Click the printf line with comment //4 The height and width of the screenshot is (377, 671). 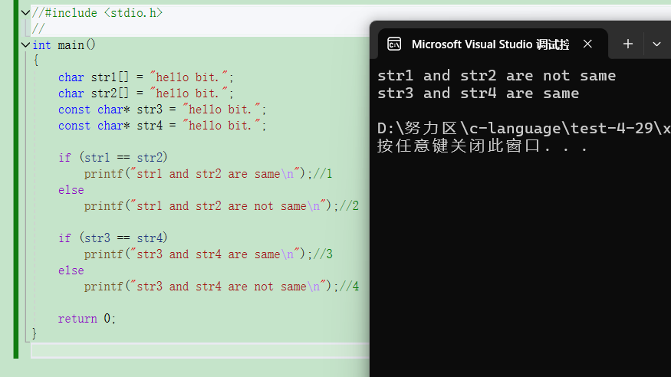(222, 287)
